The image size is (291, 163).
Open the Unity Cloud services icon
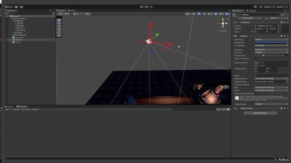point(16,7)
